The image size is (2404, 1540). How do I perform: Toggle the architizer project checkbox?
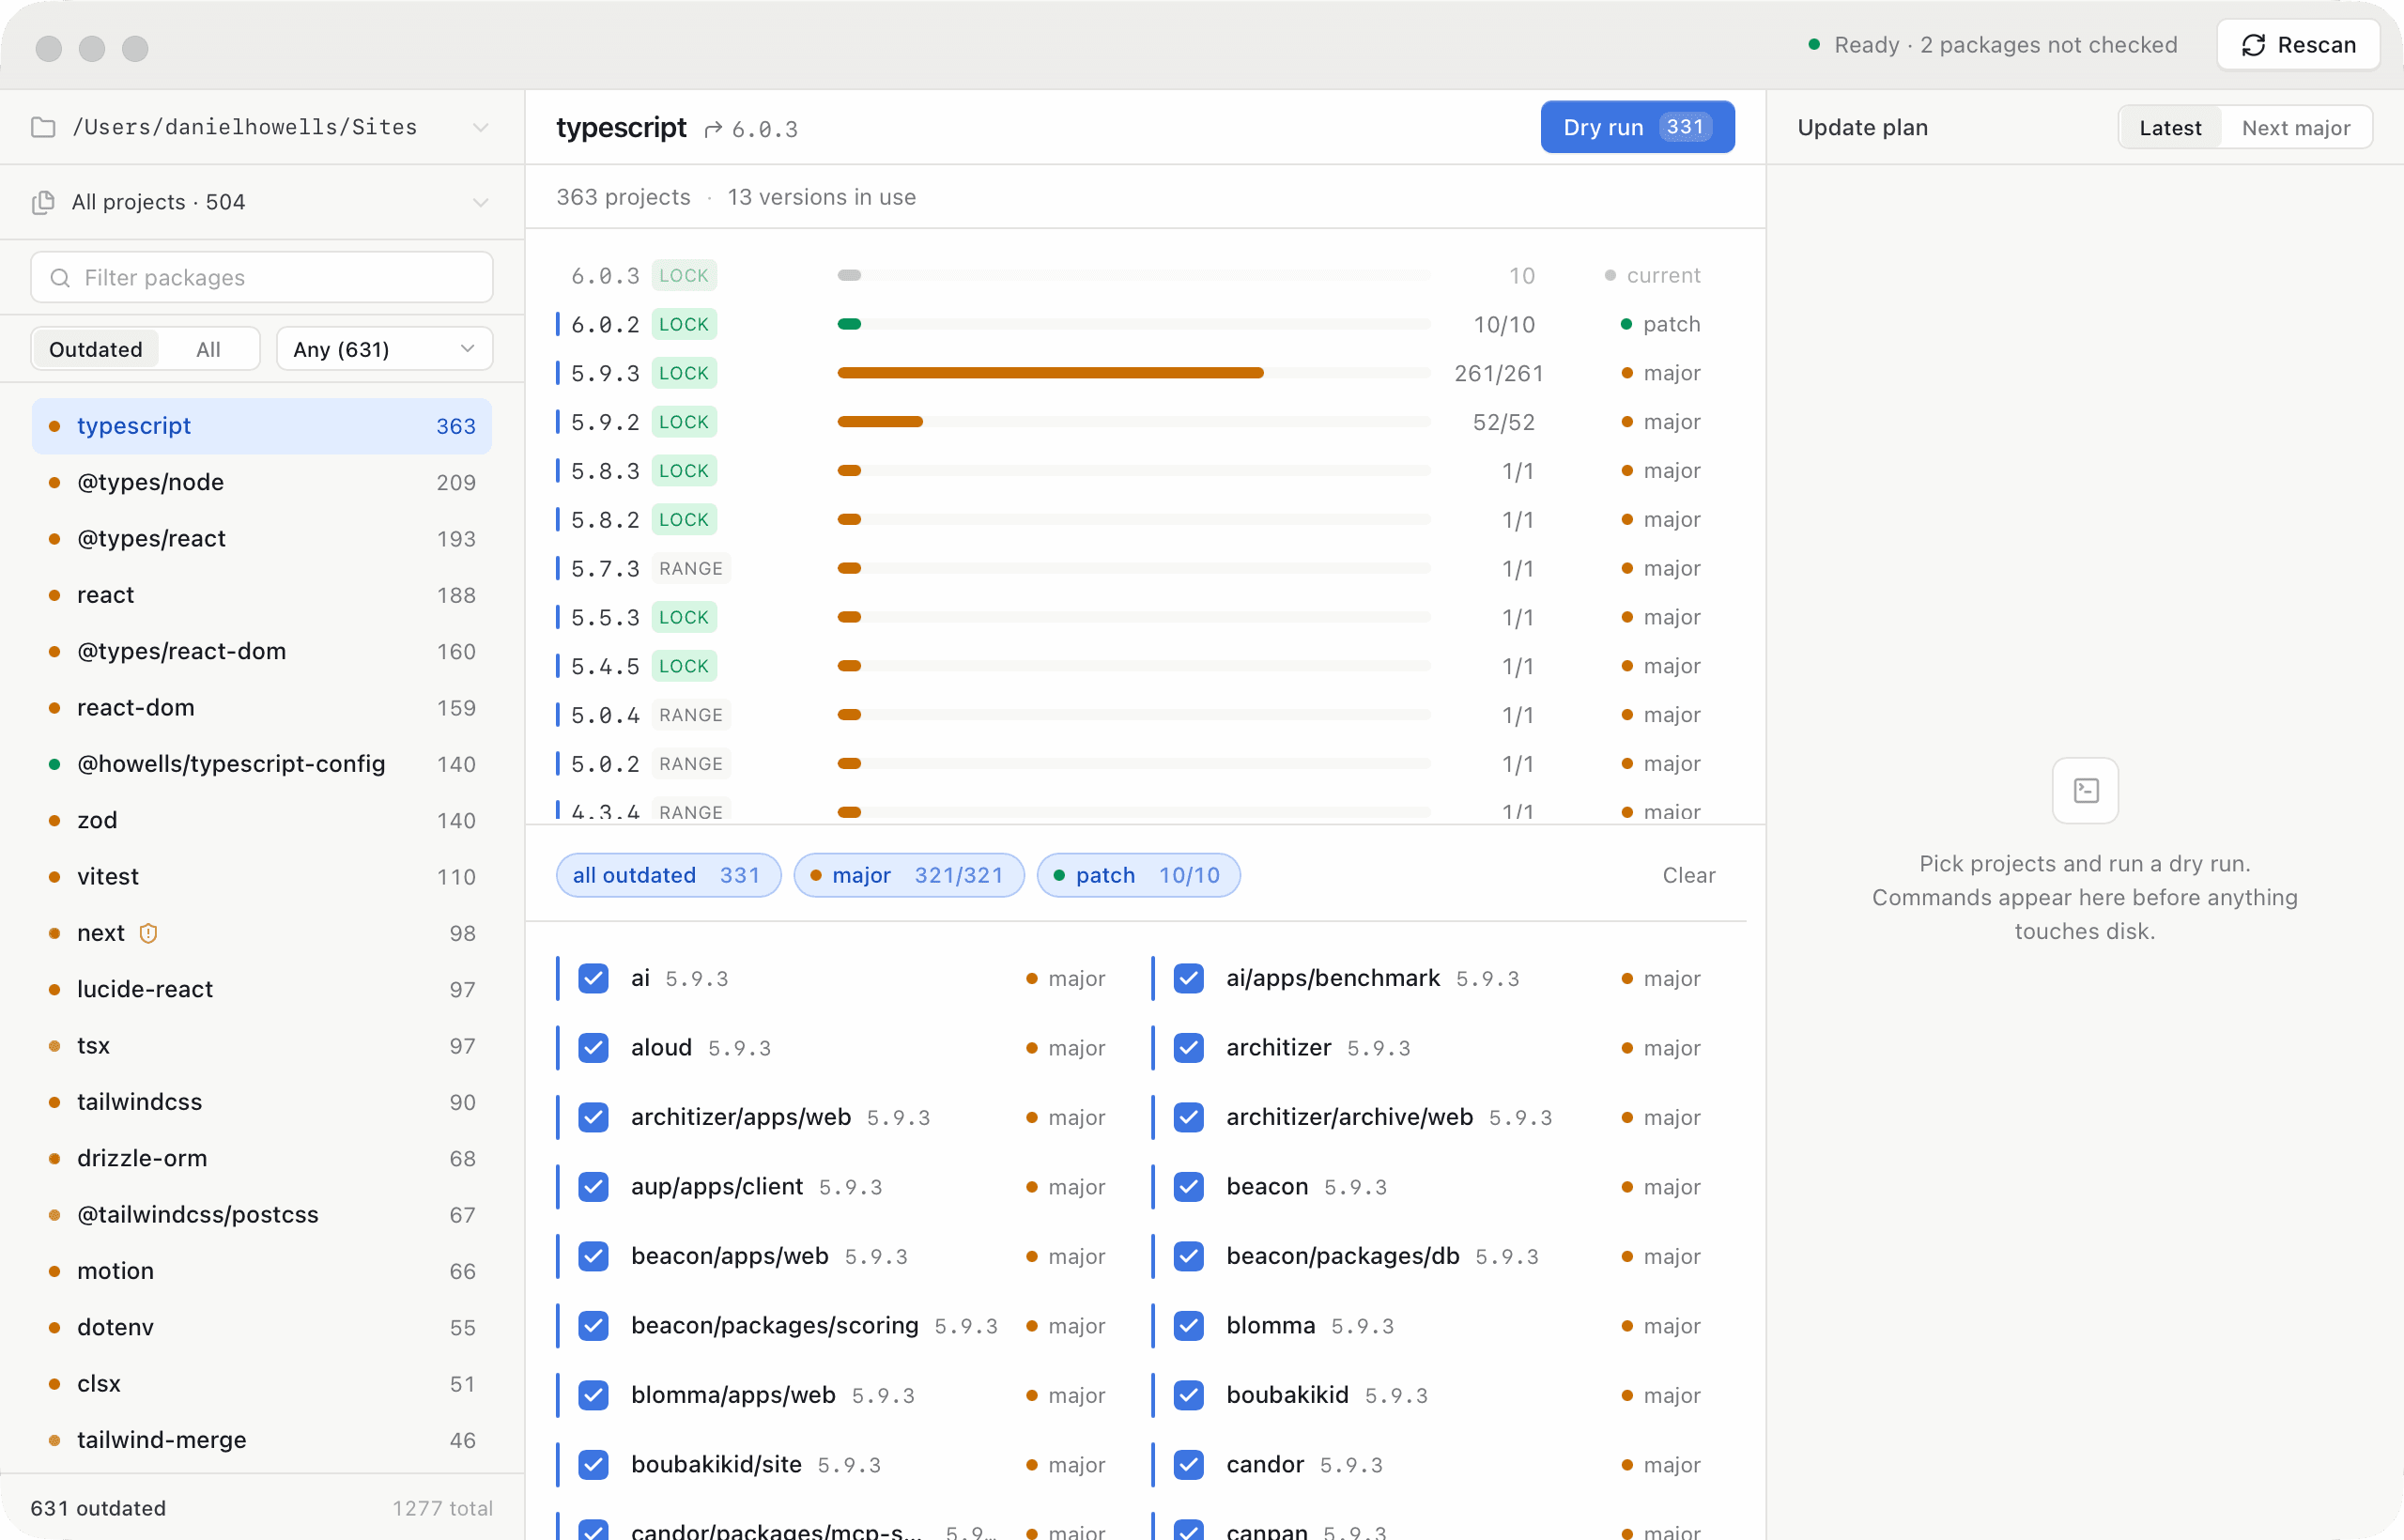tap(1189, 1048)
